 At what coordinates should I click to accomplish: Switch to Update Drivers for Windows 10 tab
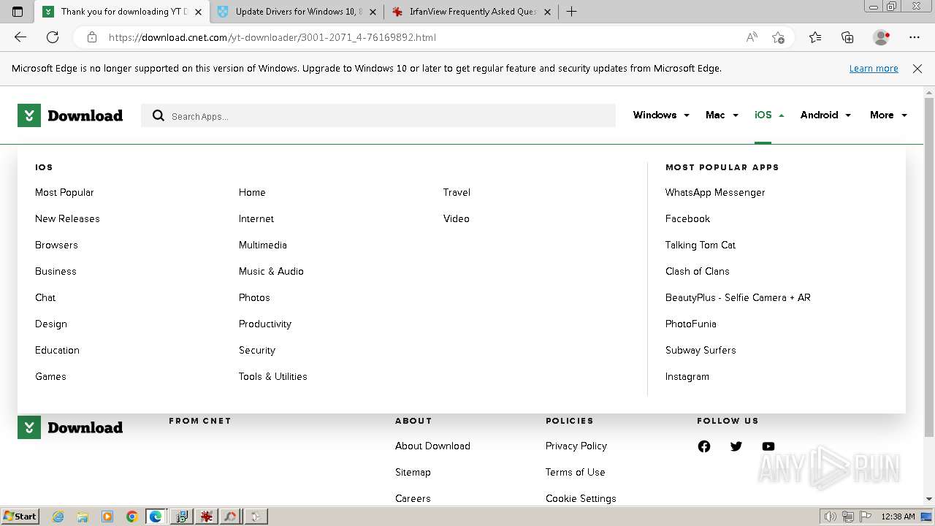pos(297,12)
